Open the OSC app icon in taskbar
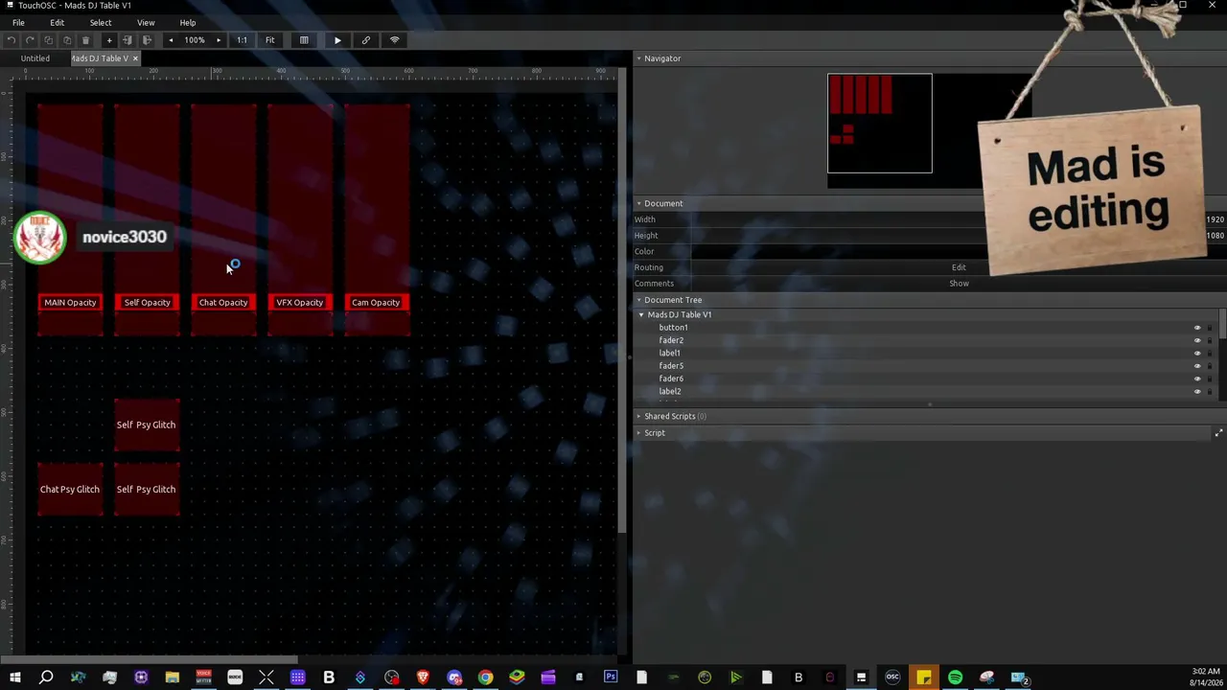The height and width of the screenshot is (690, 1227). click(892, 678)
